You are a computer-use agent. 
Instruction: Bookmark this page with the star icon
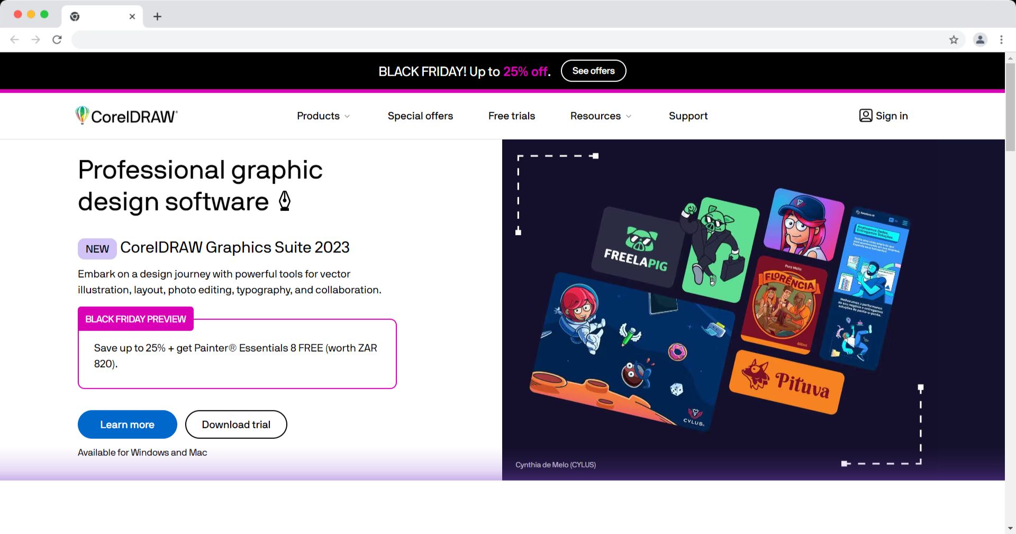click(x=954, y=40)
